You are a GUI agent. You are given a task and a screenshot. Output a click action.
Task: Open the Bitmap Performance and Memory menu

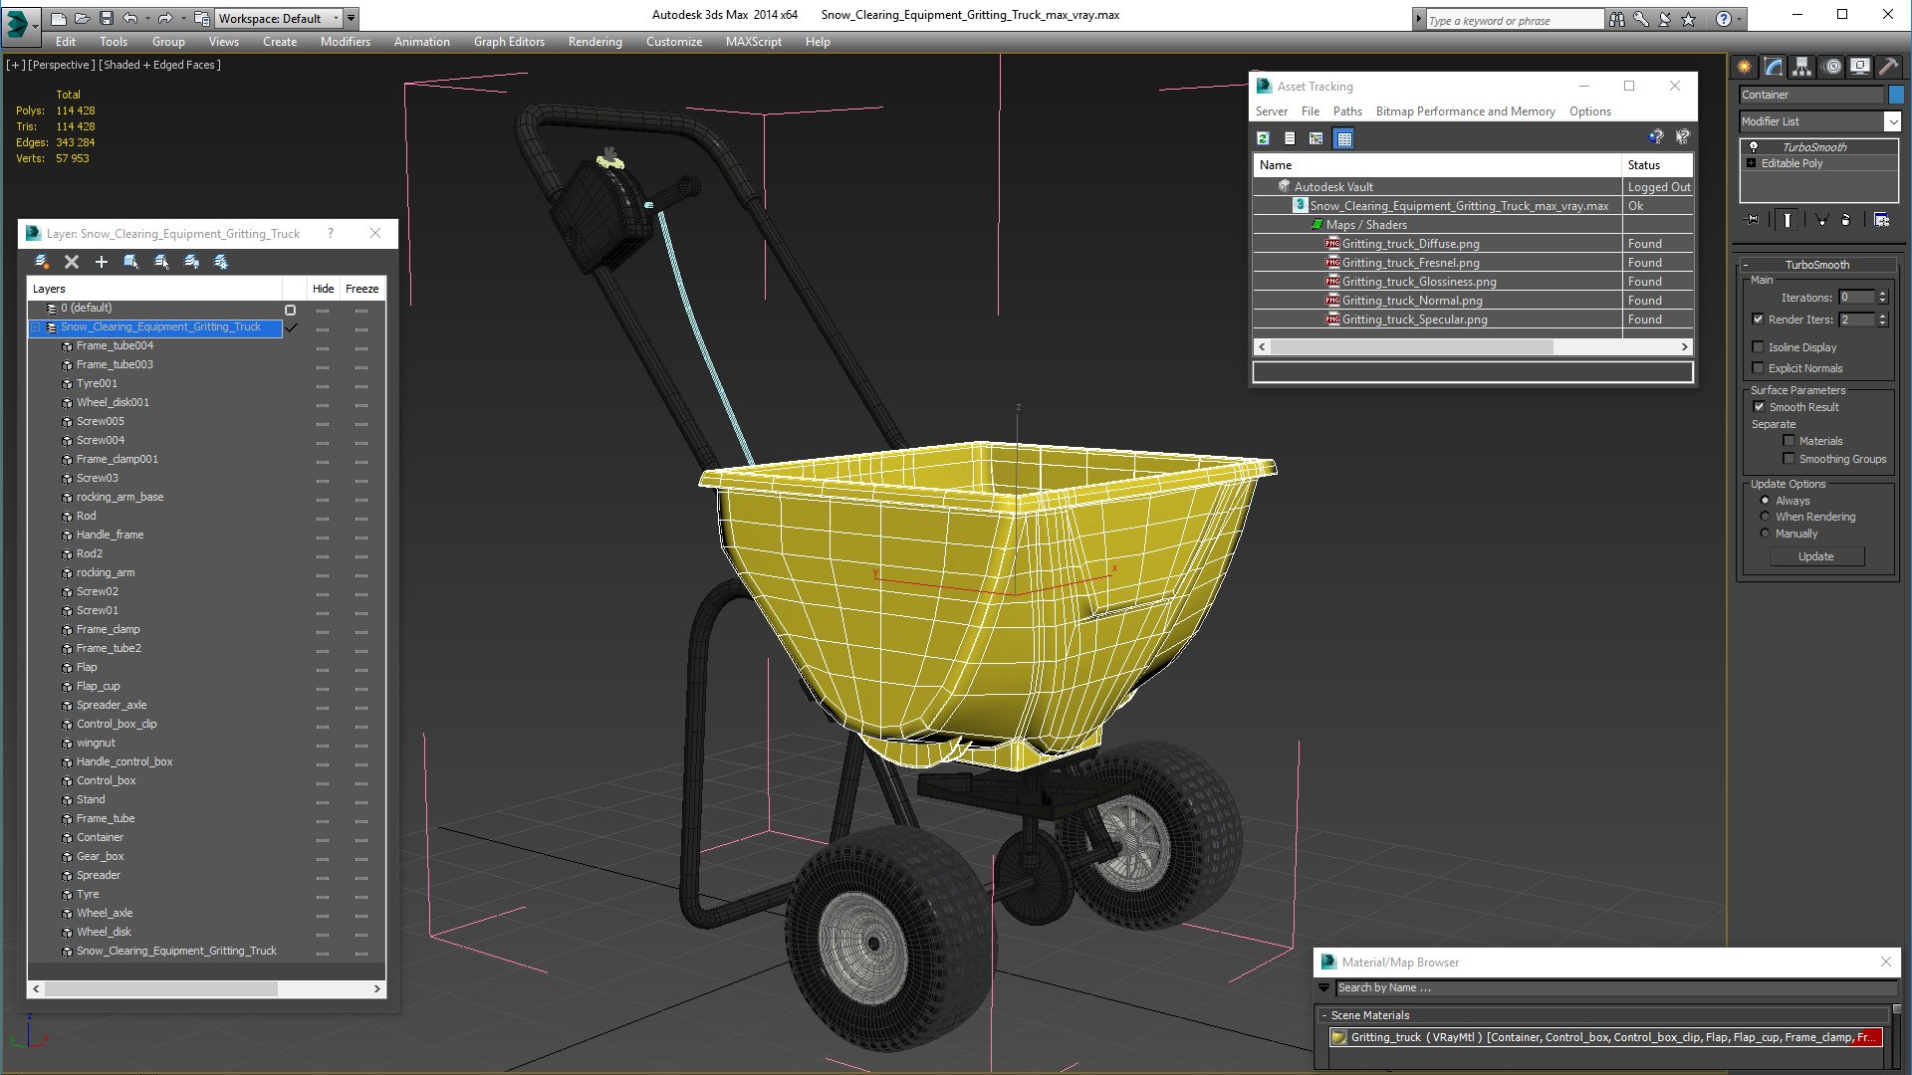(1465, 111)
